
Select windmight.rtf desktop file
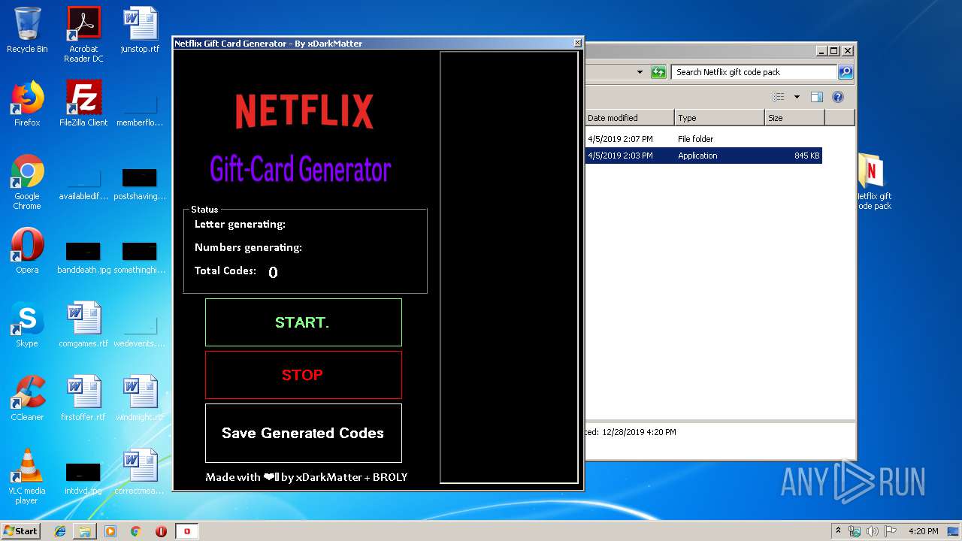point(140,398)
